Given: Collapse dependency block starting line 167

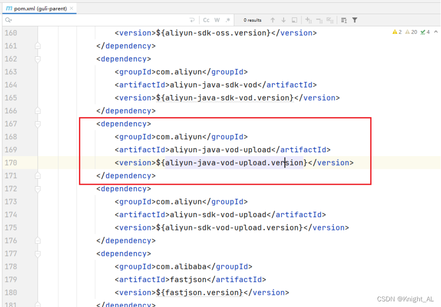Looking at the screenshot, I should pyautogui.click(x=38, y=124).
